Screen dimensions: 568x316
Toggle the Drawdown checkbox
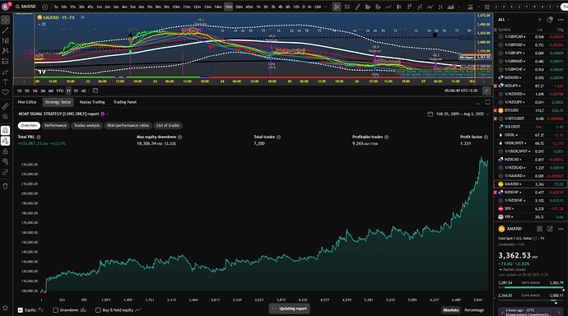[55, 310]
